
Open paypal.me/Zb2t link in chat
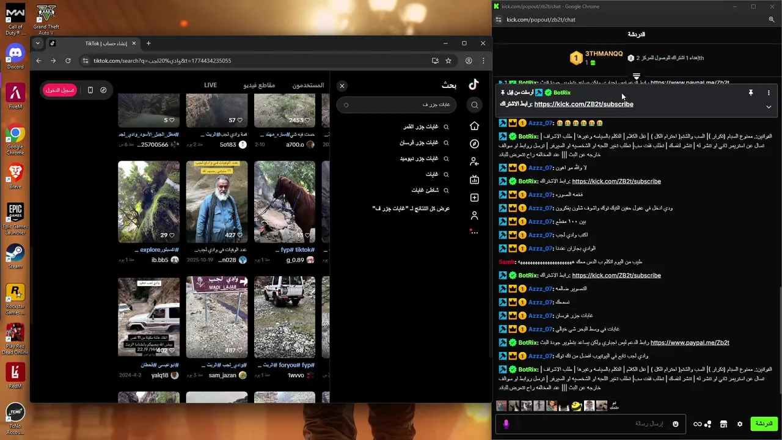pyautogui.click(x=690, y=343)
